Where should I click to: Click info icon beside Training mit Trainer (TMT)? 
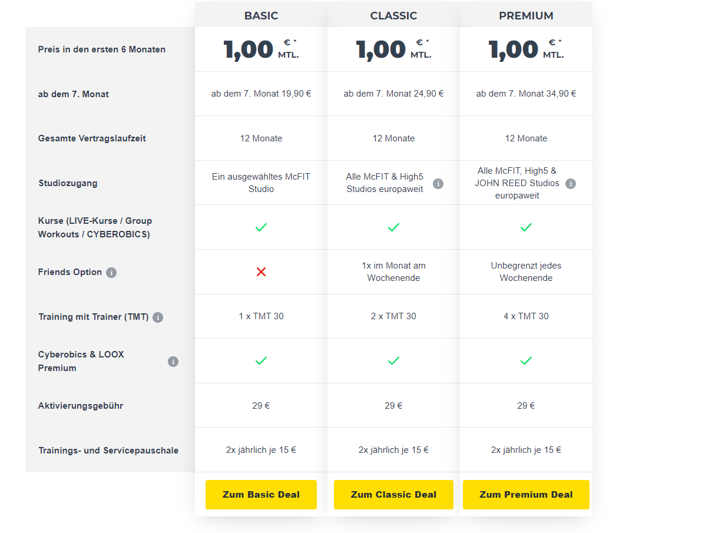158,317
